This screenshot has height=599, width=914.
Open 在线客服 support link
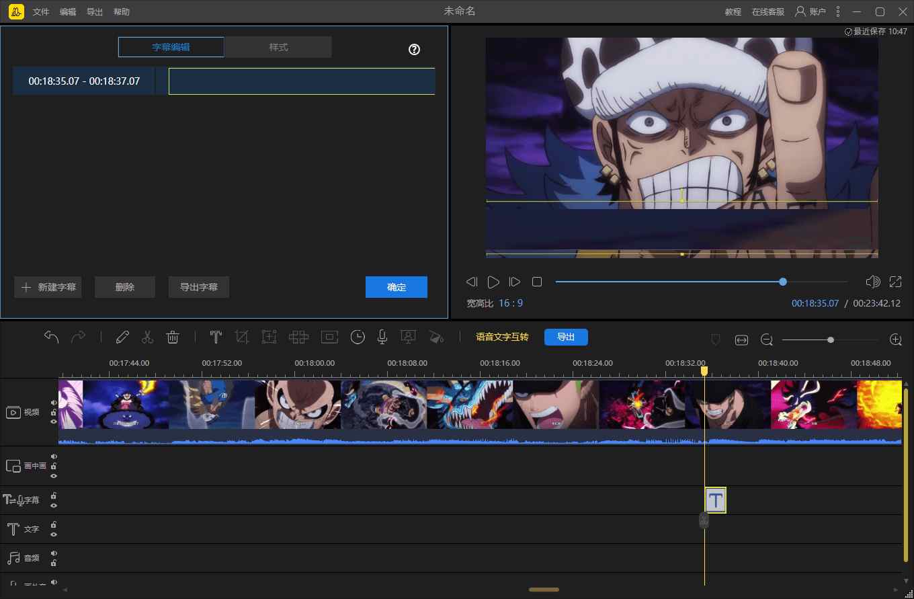coord(768,12)
